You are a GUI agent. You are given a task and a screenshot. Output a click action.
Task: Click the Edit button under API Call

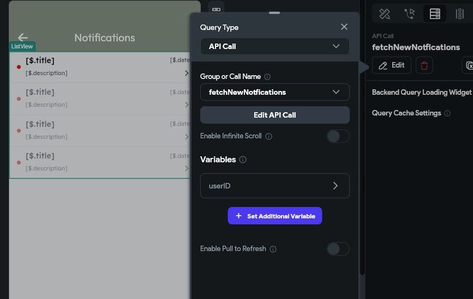(391, 65)
